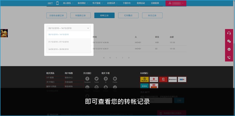The image size is (235, 116).
Task: Click the W88 destination cell
Action: pyautogui.click(x=157, y=43)
